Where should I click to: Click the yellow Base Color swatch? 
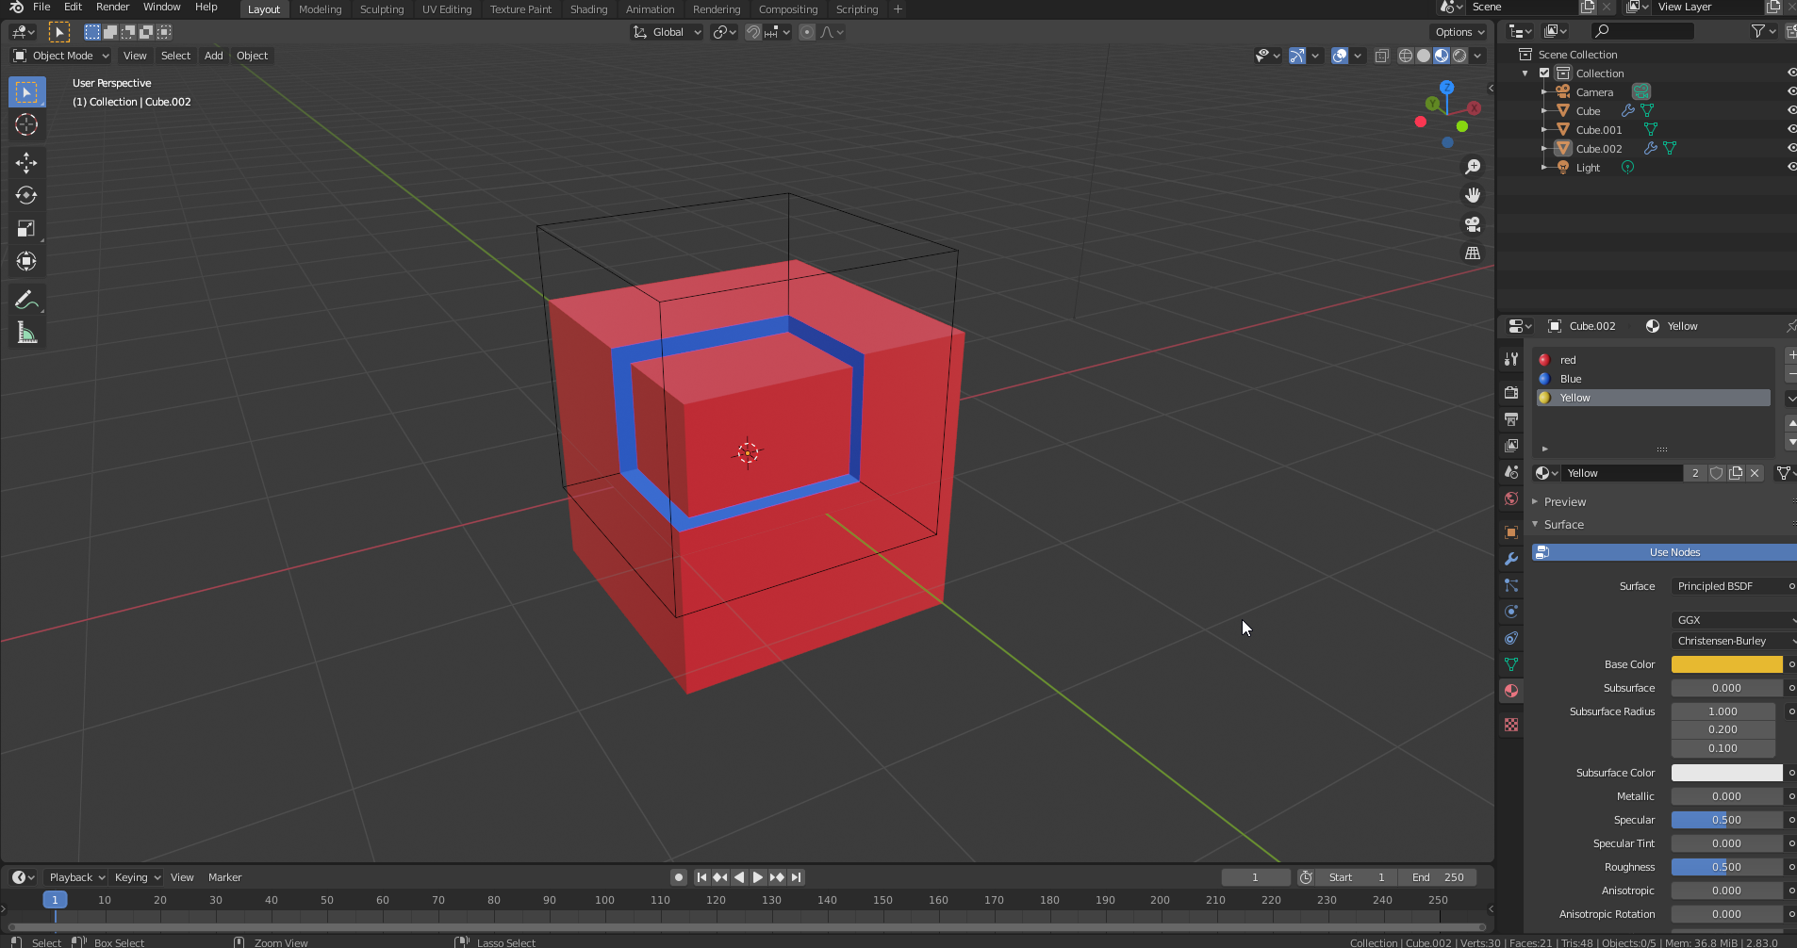pyautogui.click(x=1726, y=664)
